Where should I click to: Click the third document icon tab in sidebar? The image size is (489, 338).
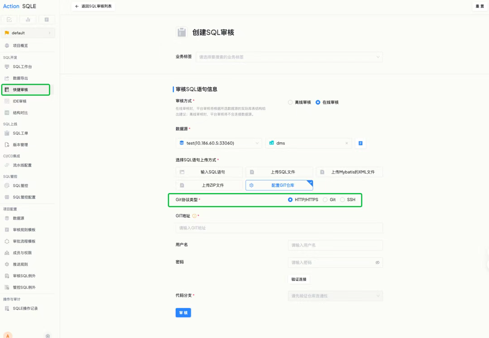pos(47,19)
